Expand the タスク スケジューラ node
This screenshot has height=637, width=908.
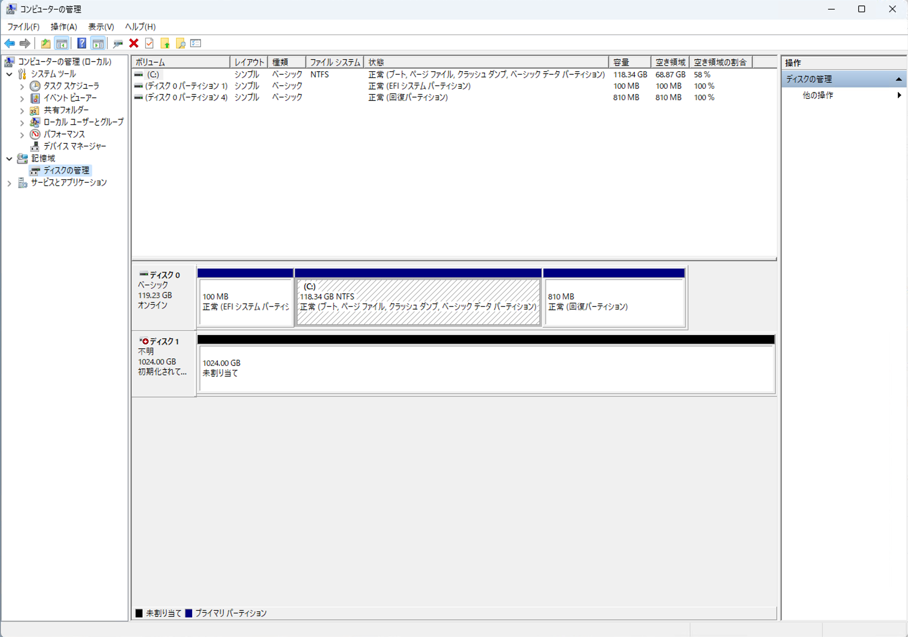22,87
